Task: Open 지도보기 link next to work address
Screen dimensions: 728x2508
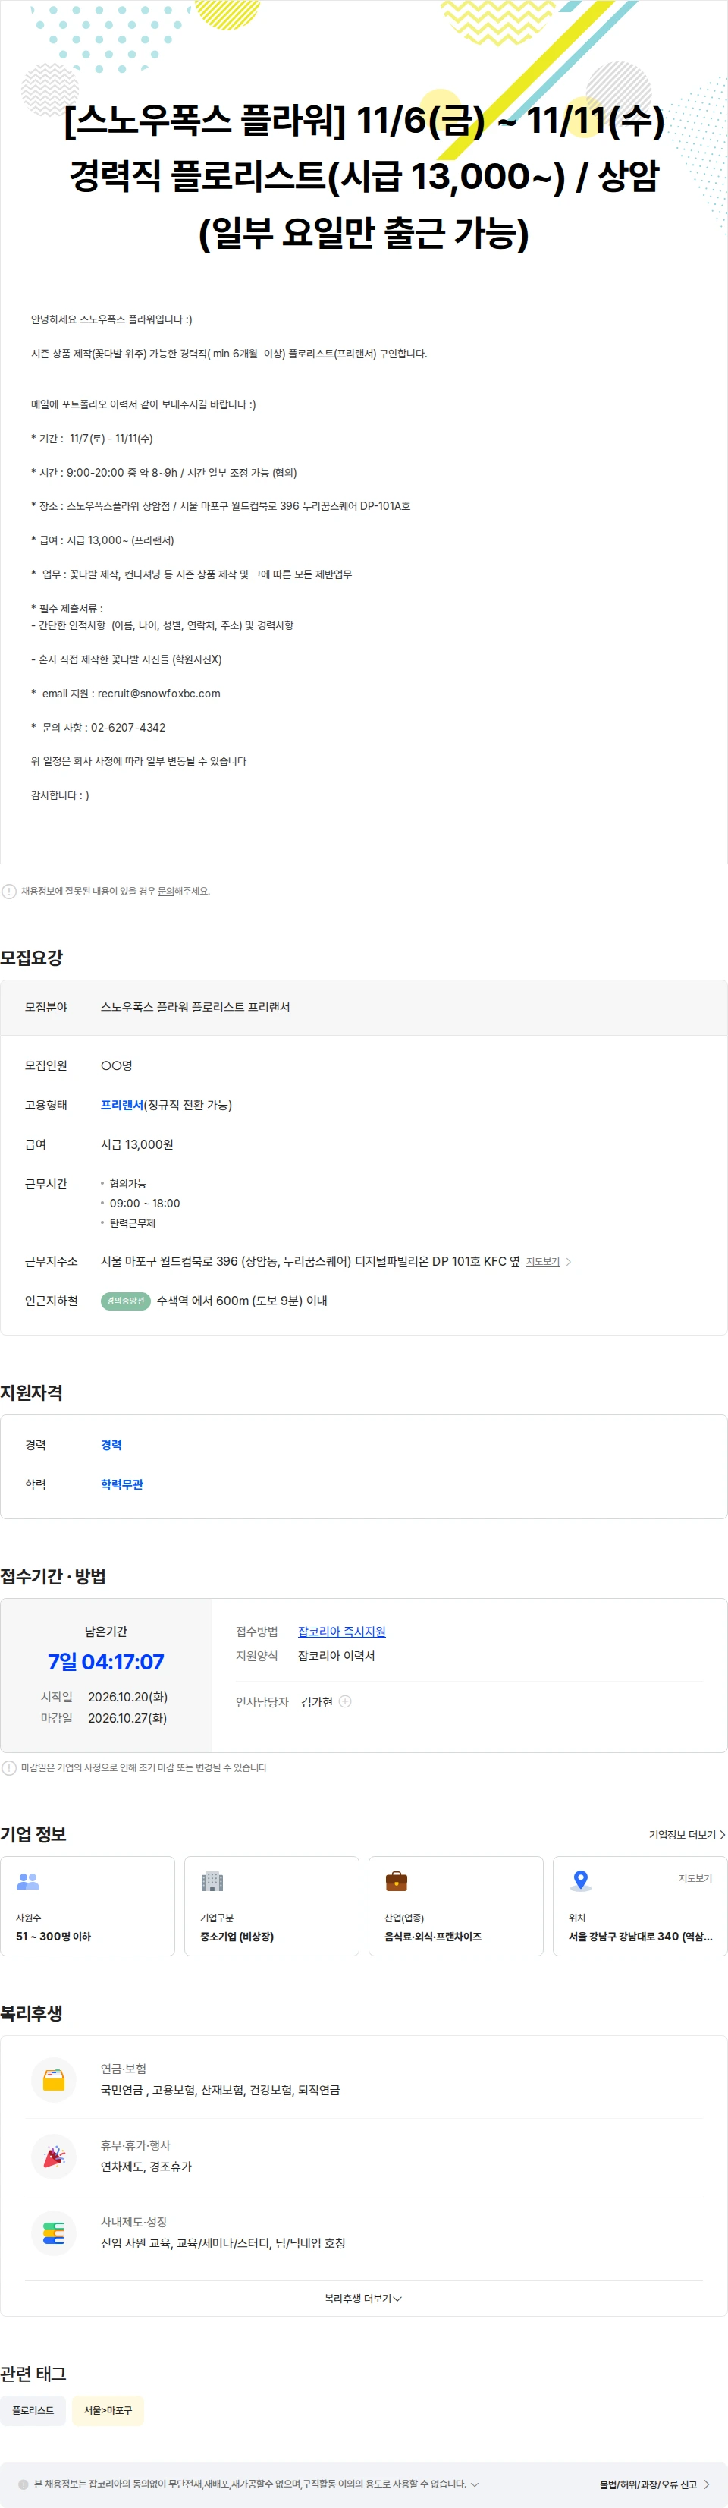Action: pos(542,1262)
